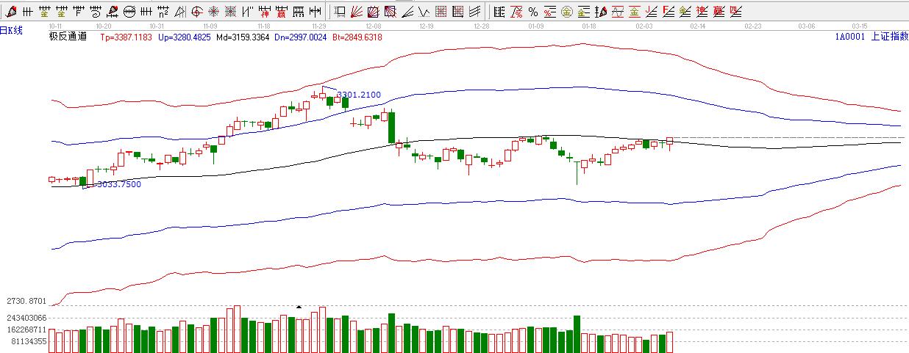Click the horizontal width arrows icon
Viewport: 909px width, 353px height.
coord(315,12)
